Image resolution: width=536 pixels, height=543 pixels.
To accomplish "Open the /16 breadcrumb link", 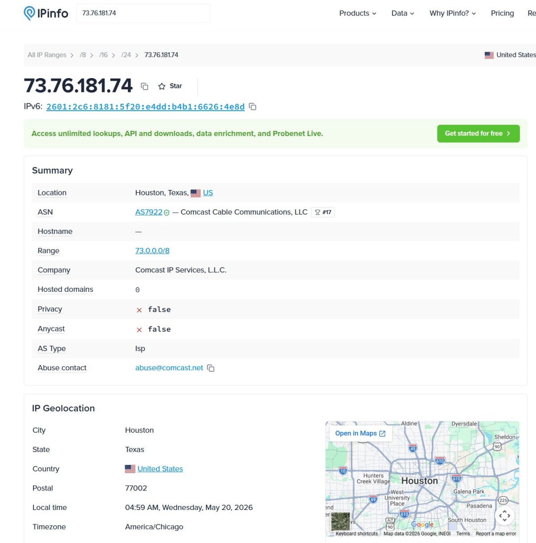I will point(103,55).
